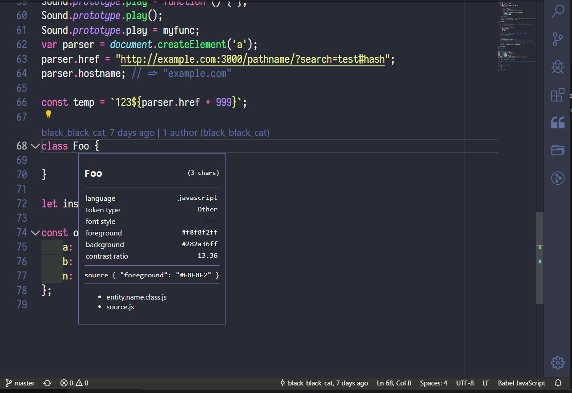Open the Manage settings gear
Screen dimensions: 572x393
point(557,363)
